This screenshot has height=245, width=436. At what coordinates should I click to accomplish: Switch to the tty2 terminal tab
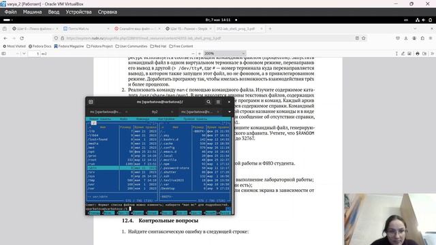point(155,112)
